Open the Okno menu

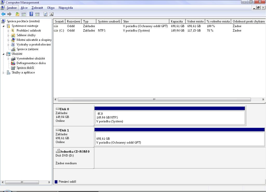[51, 8]
